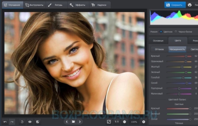Select the Черно-белое mode radio button
Image resolution: width=198 pixels, height=126 pixels.
[x=176, y=32]
